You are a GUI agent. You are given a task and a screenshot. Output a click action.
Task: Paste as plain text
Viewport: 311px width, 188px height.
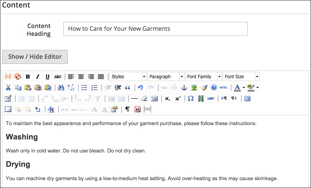pyautogui.click(x=38, y=88)
